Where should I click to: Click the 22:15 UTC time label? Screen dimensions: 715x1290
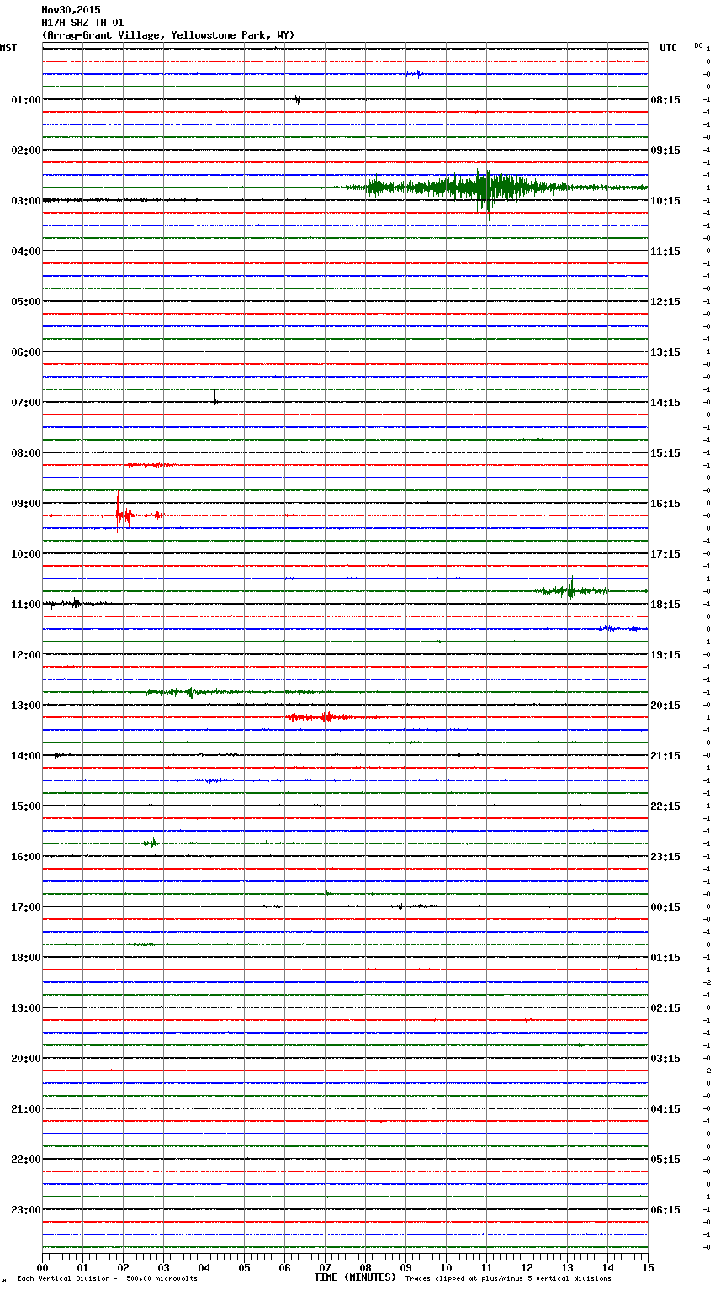coord(665,806)
